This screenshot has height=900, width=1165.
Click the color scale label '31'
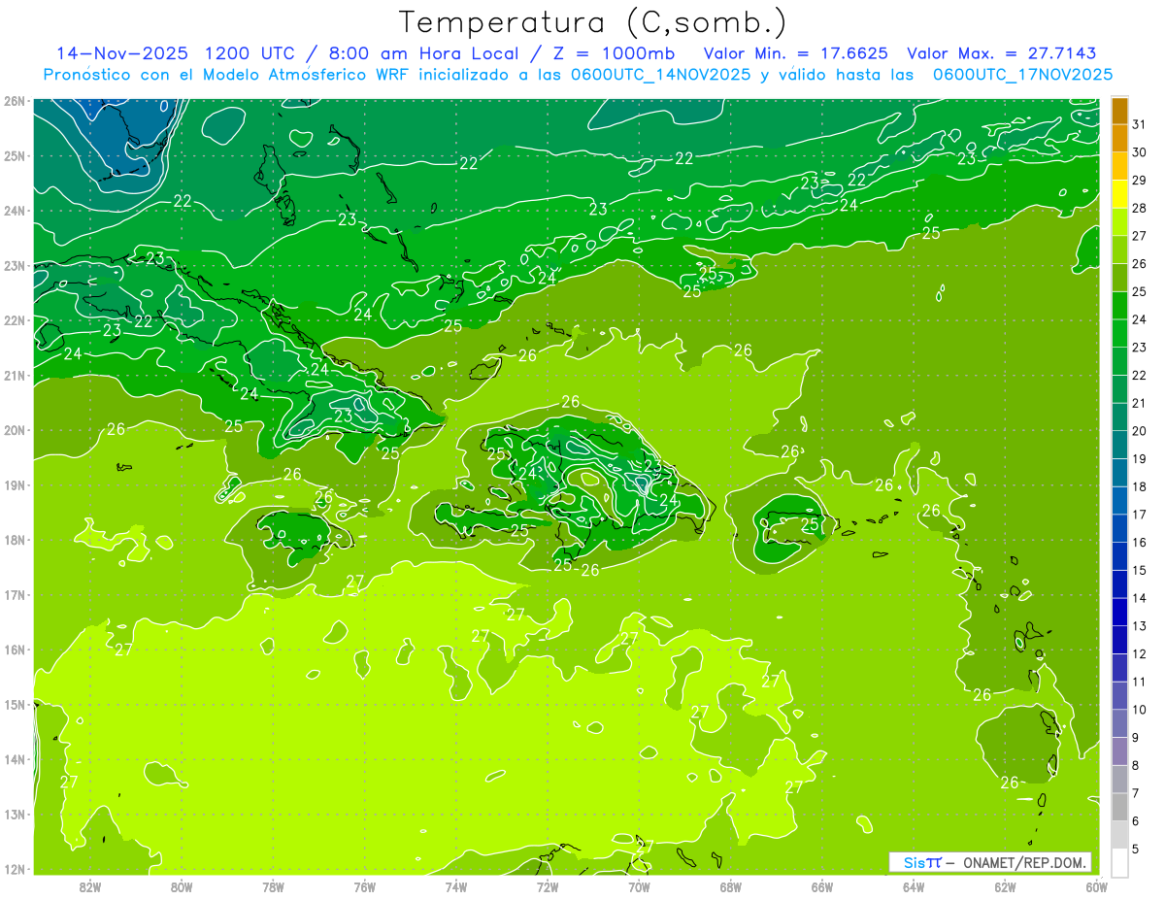pyautogui.click(x=1140, y=124)
